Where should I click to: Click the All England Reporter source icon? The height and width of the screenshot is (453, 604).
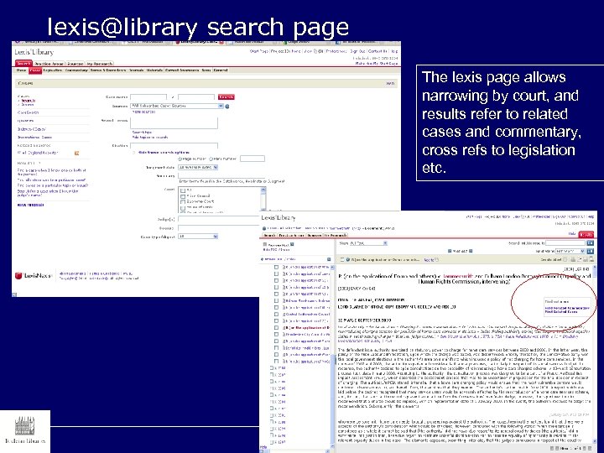point(76,154)
